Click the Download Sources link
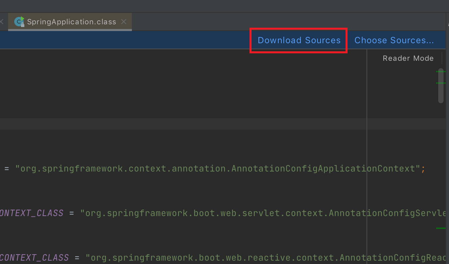449x264 pixels. point(299,40)
